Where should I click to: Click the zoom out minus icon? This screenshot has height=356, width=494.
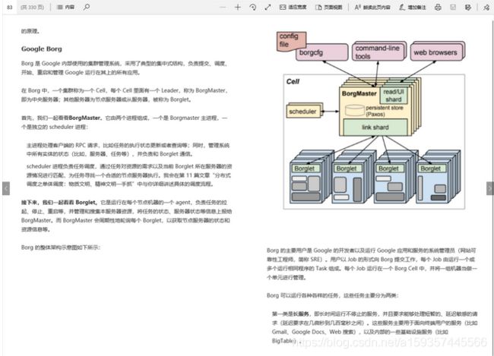coord(223,8)
